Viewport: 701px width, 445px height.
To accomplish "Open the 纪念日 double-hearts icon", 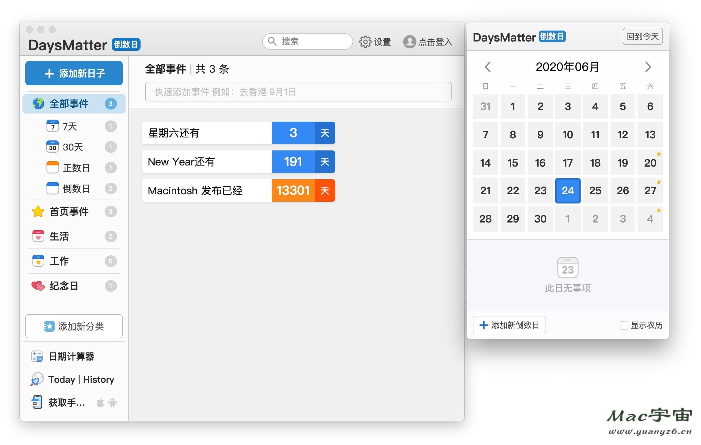I will [x=37, y=286].
